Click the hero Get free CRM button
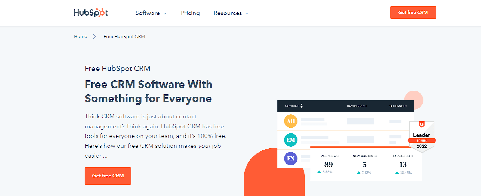The height and width of the screenshot is (196, 481). click(x=108, y=176)
